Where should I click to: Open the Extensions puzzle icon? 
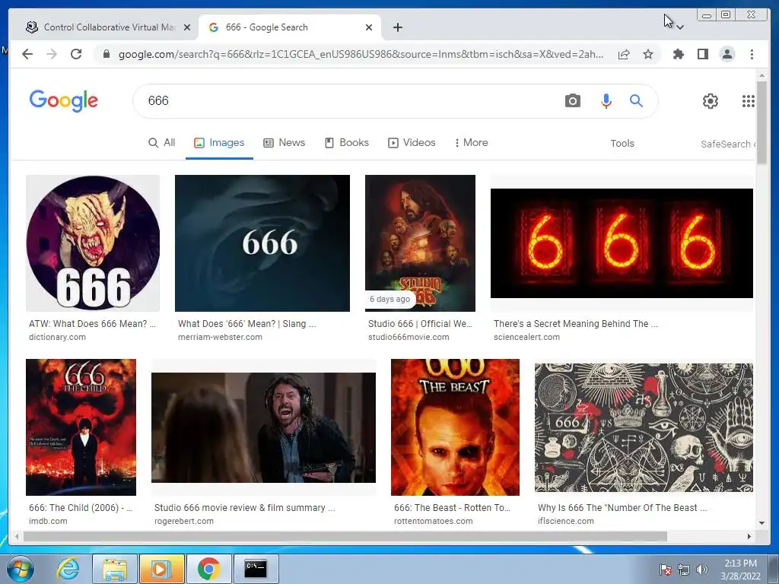678,54
